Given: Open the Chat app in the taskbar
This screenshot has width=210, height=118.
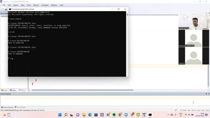Looking at the screenshot, I should pyautogui.click(x=78, y=115).
